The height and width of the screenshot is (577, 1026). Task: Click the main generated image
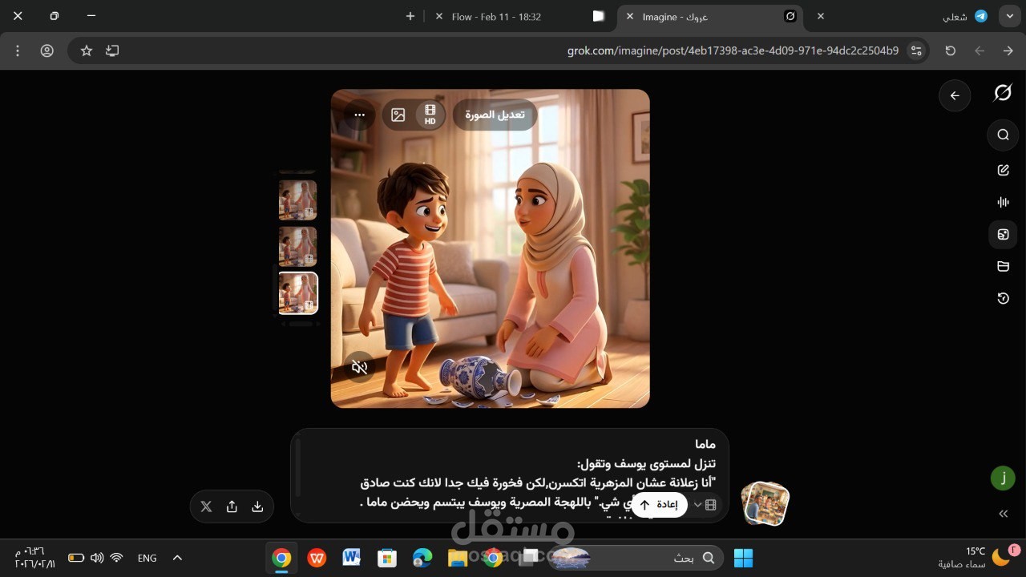pos(490,248)
